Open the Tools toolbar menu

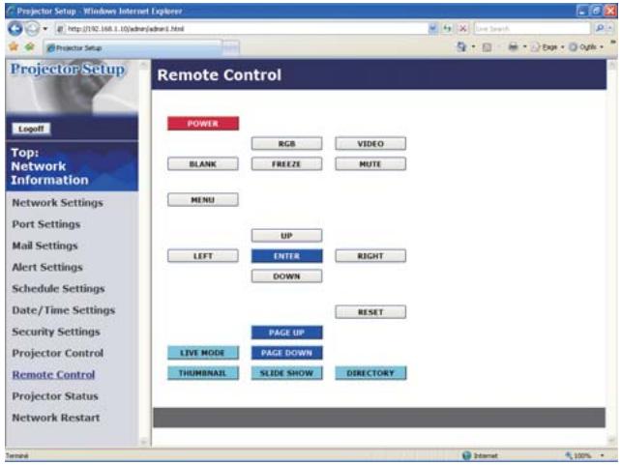coord(586,47)
